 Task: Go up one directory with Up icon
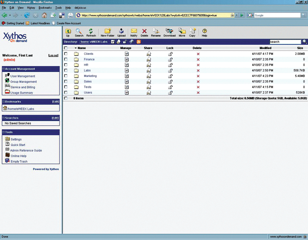68,32
